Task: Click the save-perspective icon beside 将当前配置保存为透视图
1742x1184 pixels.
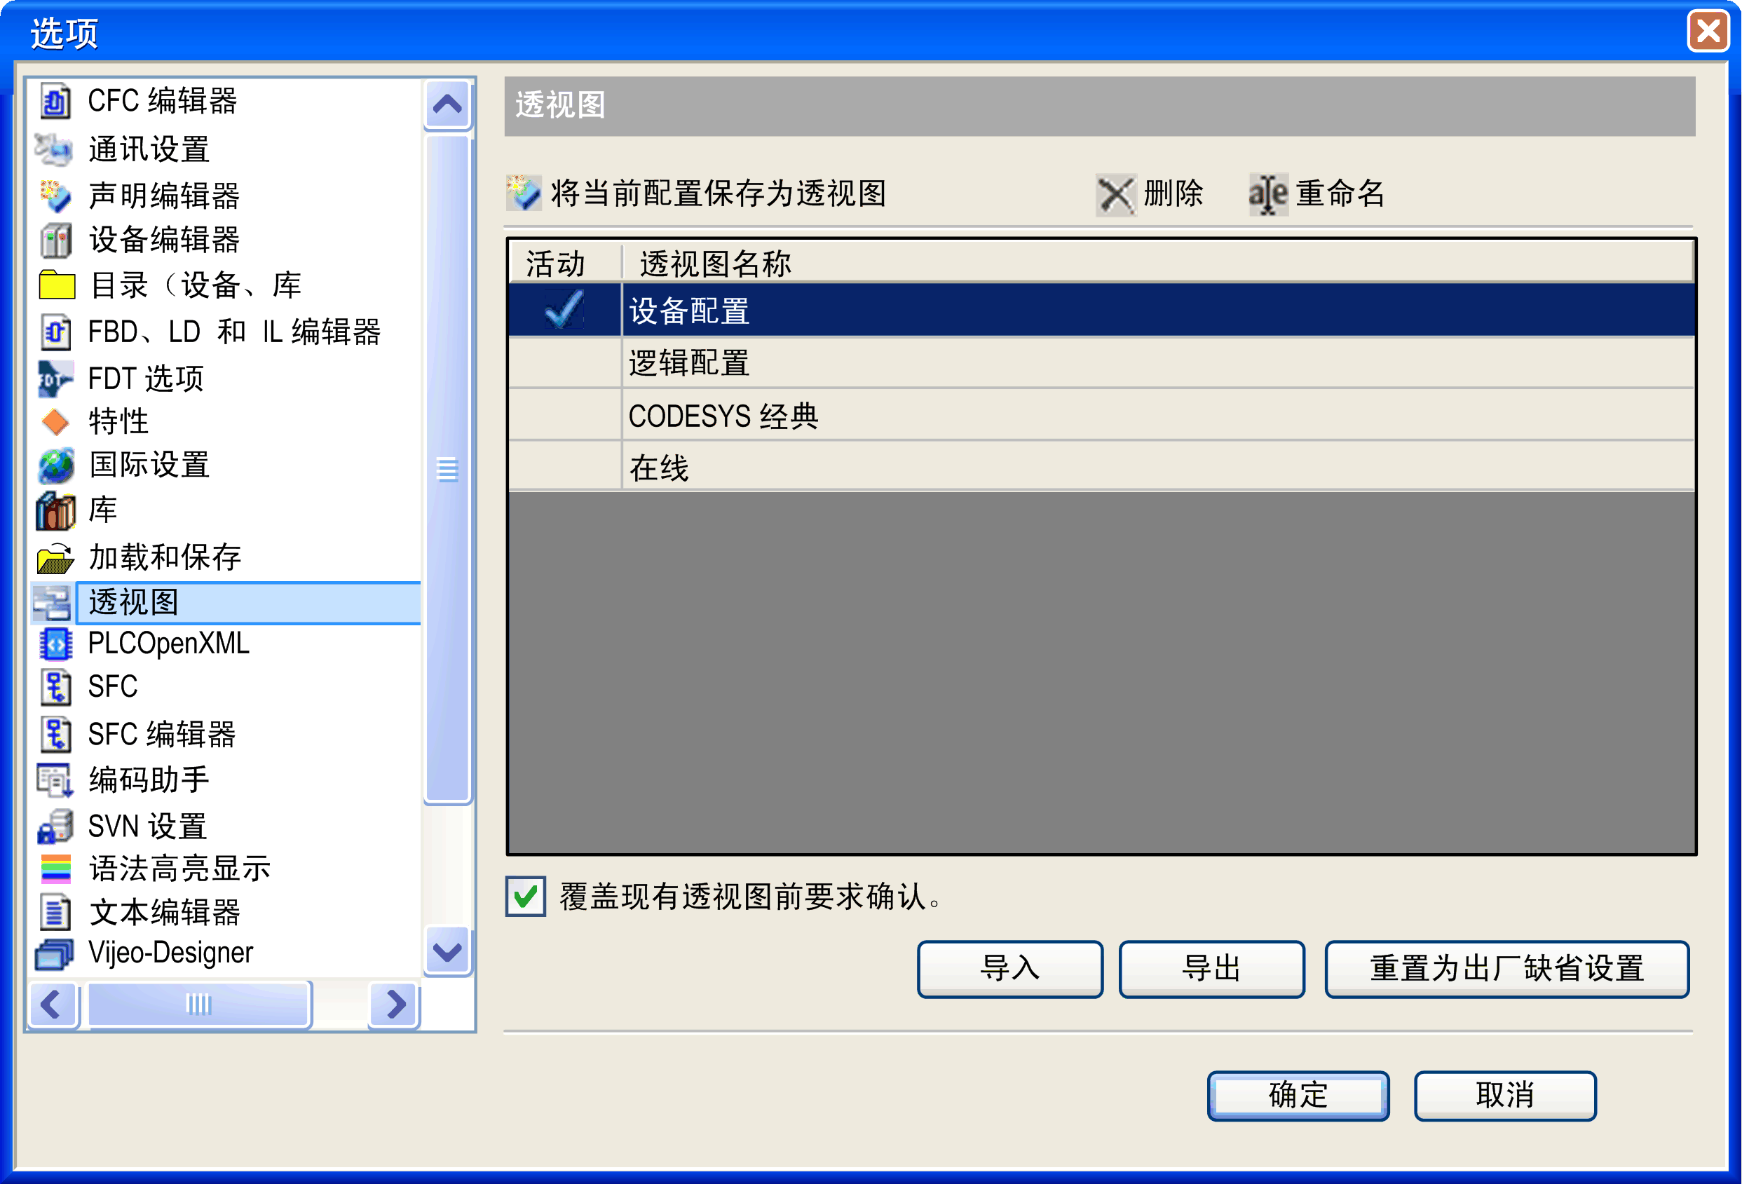Action: (x=523, y=193)
